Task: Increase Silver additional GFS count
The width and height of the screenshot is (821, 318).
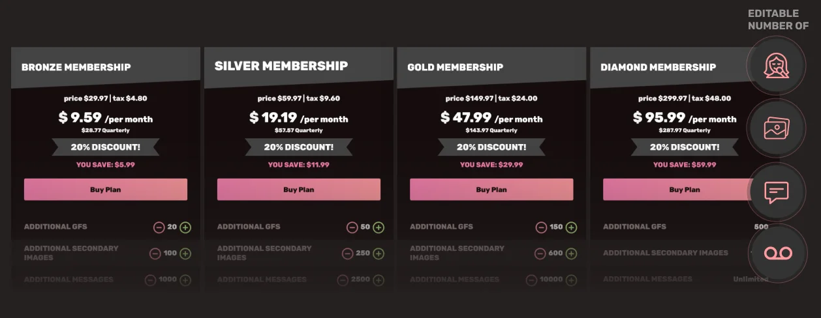Action: [379, 227]
